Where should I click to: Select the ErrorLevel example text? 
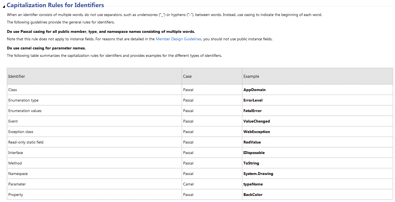[253, 100]
